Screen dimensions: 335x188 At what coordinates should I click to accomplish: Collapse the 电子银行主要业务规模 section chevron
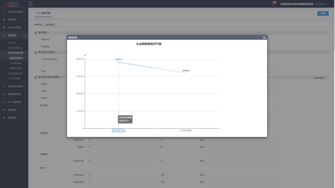click(61, 77)
